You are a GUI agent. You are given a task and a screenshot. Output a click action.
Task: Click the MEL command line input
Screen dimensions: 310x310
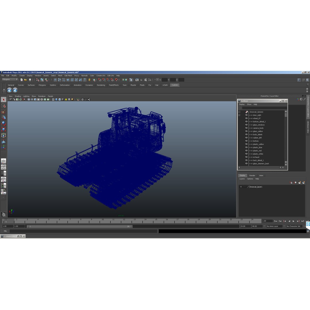(x=84, y=231)
